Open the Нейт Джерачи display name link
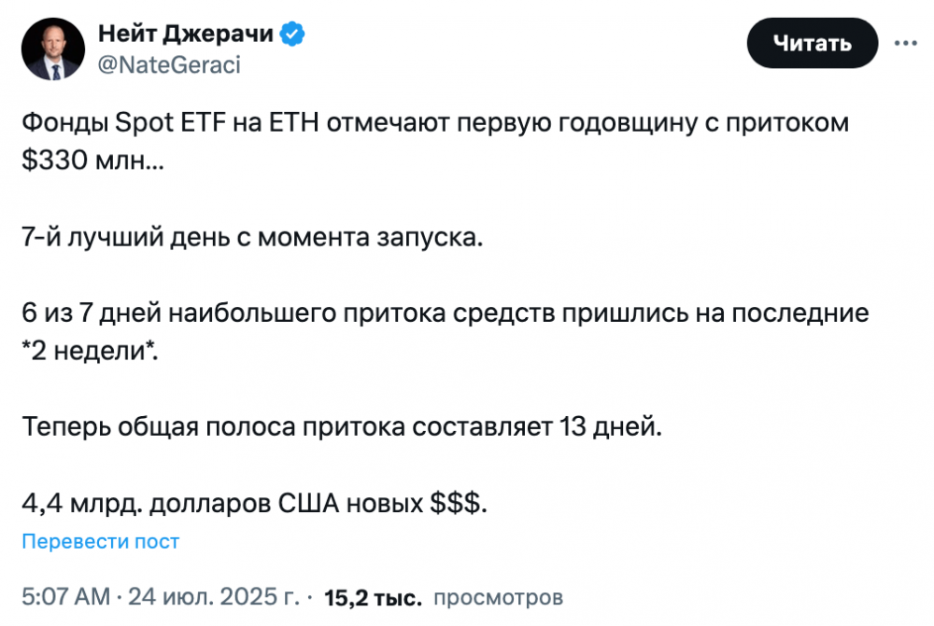This screenshot has height=626, width=934. tap(186, 34)
